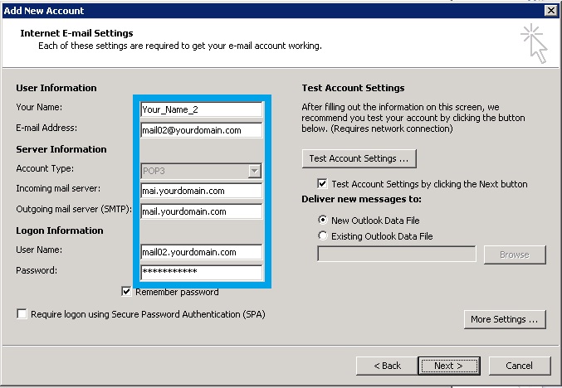Click the POP3 account type combo box
Viewport: 562px width, 388px height.
pyautogui.click(x=201, y=171)
